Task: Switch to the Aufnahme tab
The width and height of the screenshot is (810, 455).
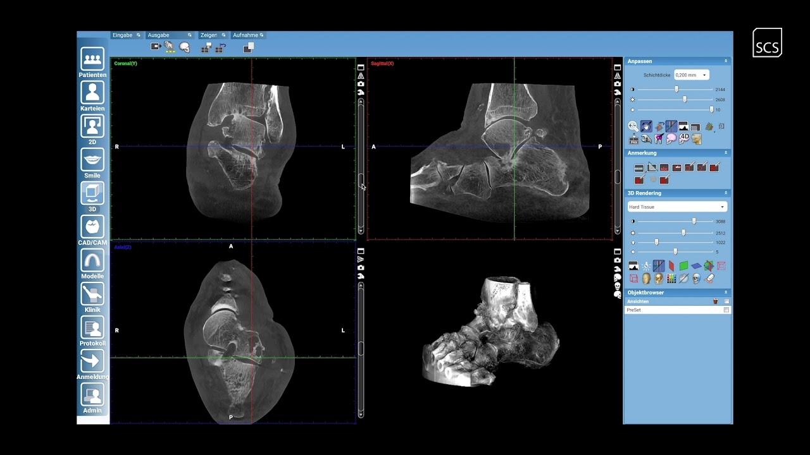Action: [244, 35]
